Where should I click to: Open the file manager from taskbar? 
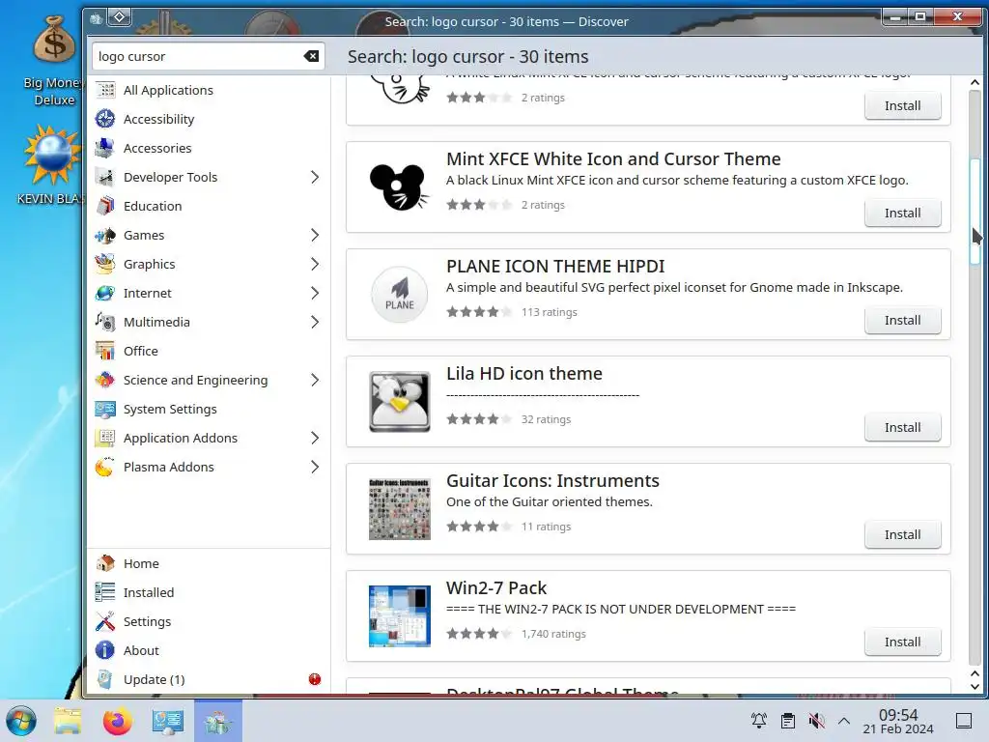(68, 721)
